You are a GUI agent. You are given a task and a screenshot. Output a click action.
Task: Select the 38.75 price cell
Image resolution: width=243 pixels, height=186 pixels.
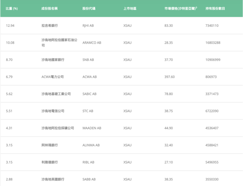(x=169, y=111)
